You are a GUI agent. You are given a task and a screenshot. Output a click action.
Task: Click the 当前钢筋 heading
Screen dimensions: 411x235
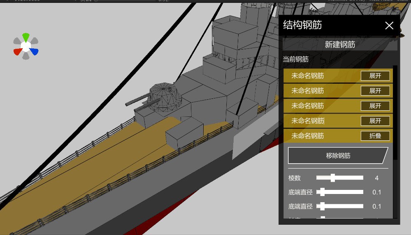[x=296, y=59]
